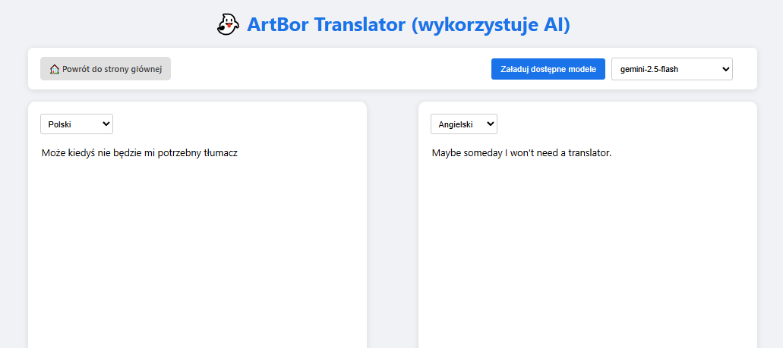The width and height of the screenshot is (783, 348).
Task: Open the Polski source language dropdown
Action: pyautogui.click(x=77, y=124)
